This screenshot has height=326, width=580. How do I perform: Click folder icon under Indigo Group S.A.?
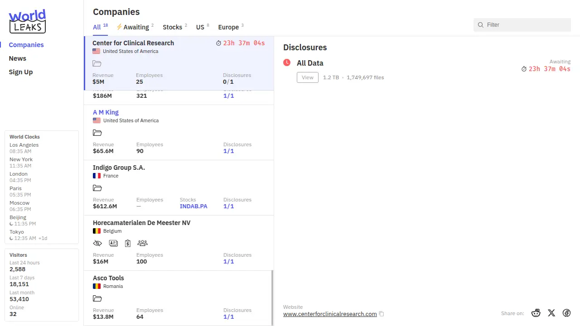click(x=97, y=188)
